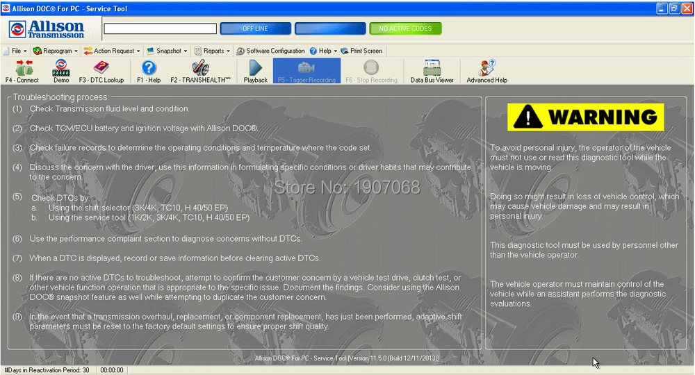This screenshot has width=695, height=375.
Task: Click the Reprogram menu icon
Action: coord(38,51)
